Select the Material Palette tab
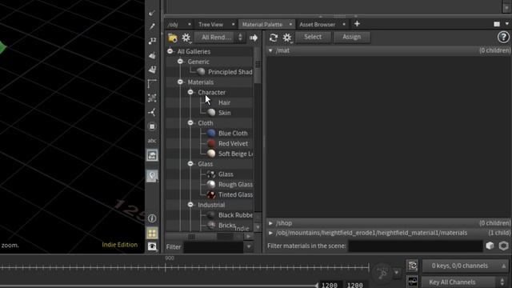The height and width of the screenshot is (288, 512). tap(262, 25)
